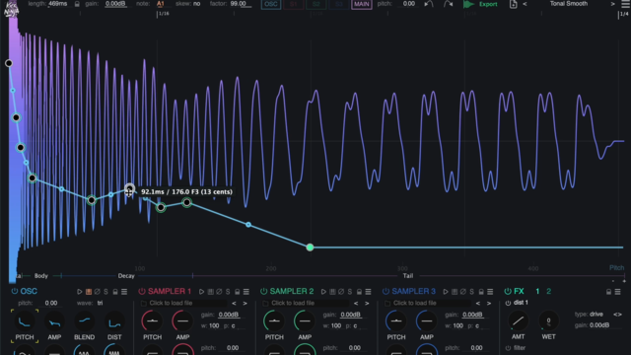Open the SAMPLER 3 hamburger menu
Viewport: 631px width, 355px height.
490,292
